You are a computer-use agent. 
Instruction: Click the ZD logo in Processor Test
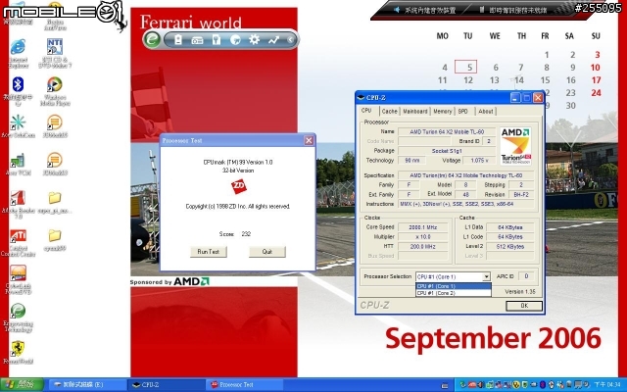pos(238,186)
